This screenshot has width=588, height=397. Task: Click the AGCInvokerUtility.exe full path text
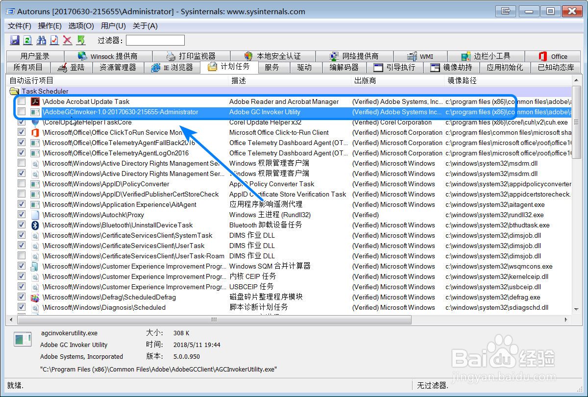point(158,369)
